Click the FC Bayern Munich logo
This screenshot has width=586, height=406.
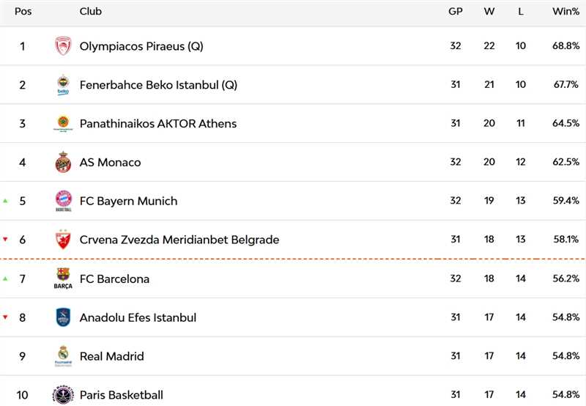pos(63,201)
